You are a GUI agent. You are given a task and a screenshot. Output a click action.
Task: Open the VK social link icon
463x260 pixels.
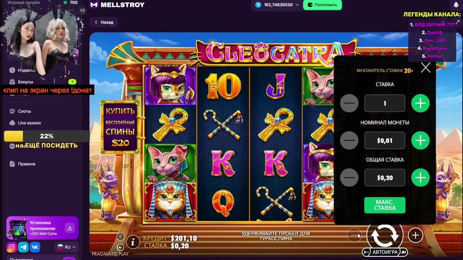click(x=35, y=247)
